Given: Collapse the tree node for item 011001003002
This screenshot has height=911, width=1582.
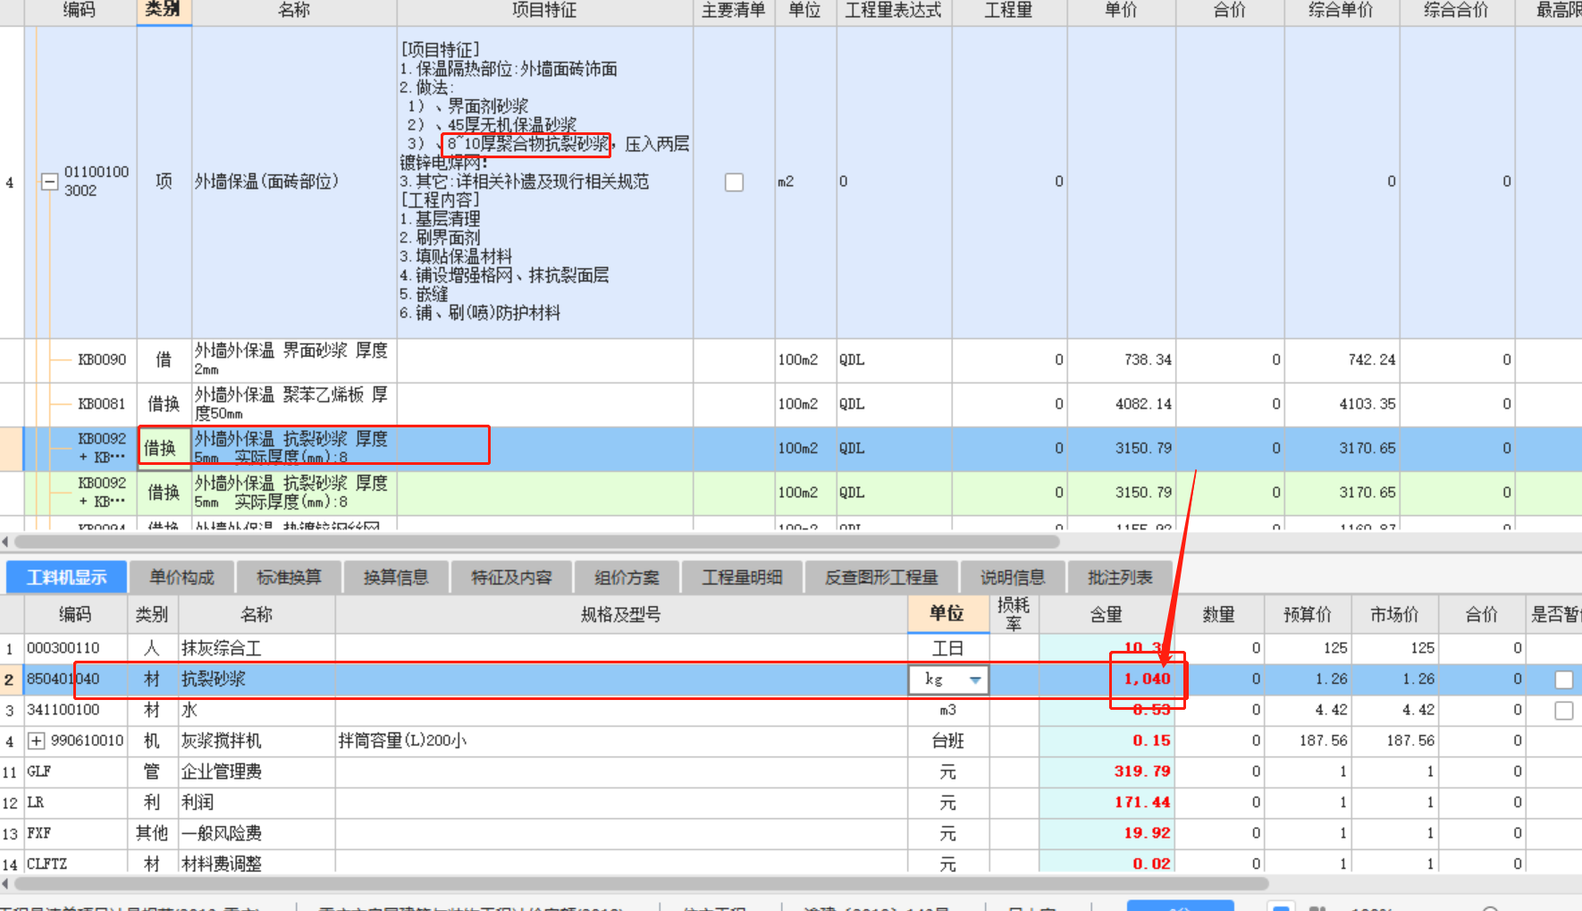Looking at the screenshot, I should 50,181.
